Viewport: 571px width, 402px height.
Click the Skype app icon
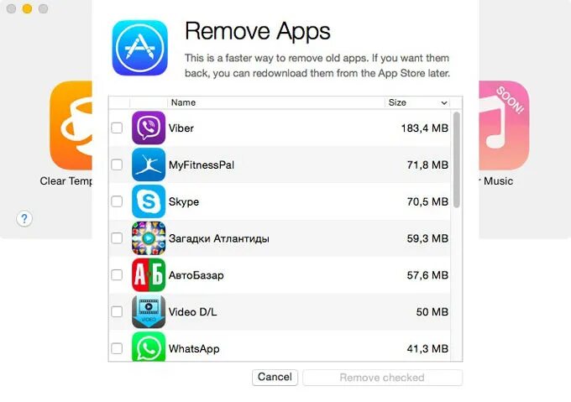coord(149,201)
